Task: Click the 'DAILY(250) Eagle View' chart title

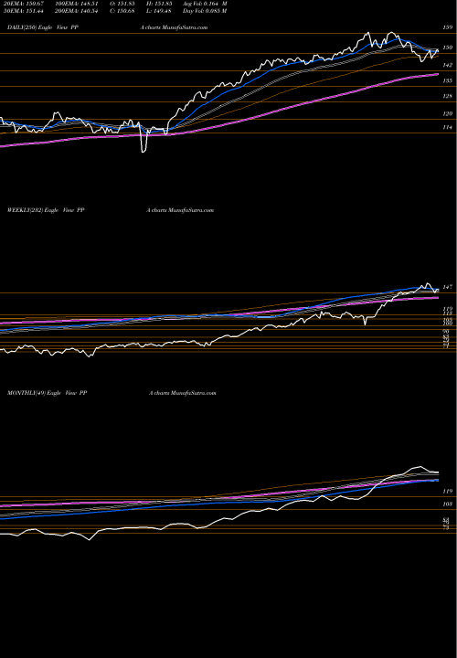Action: point(36,27)
